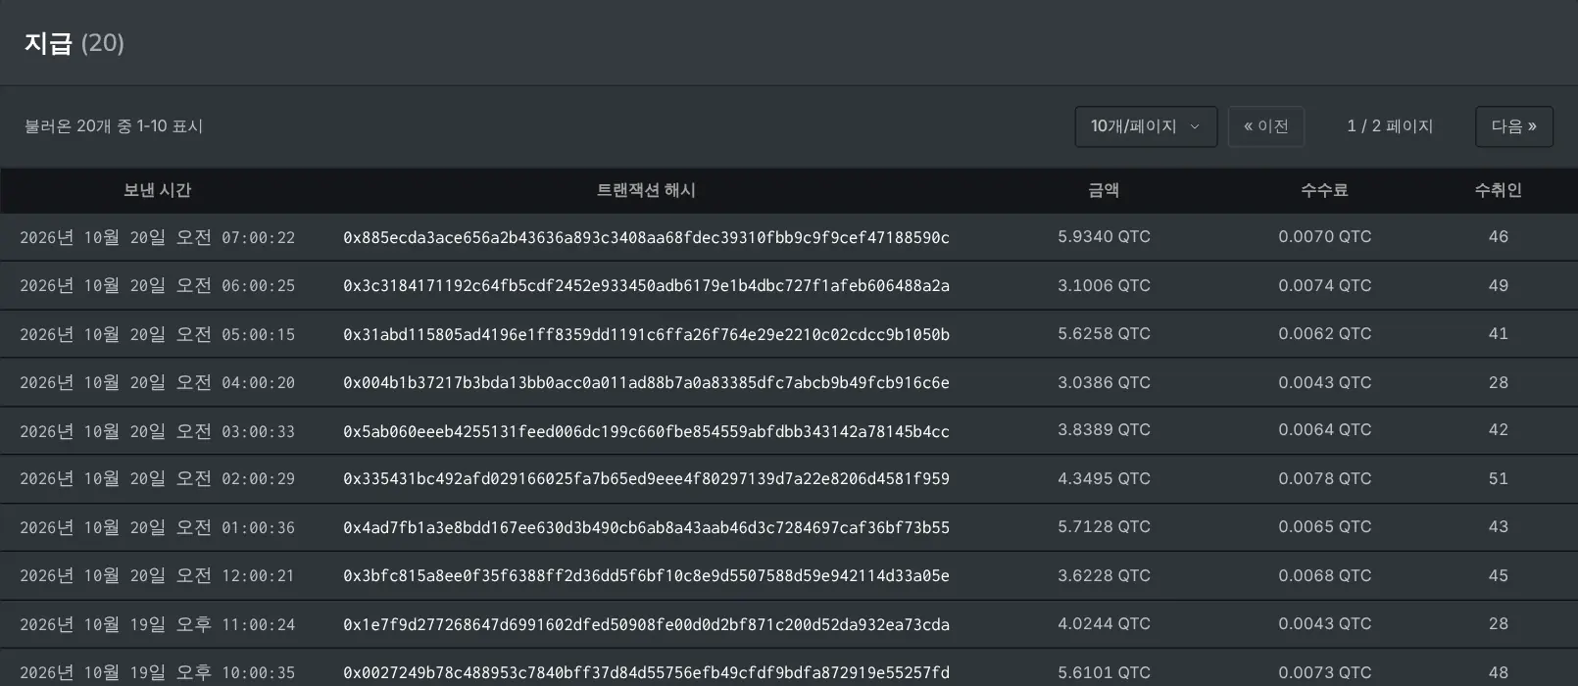
Task: Click recipient count 51
Action: click(1498, 479)
